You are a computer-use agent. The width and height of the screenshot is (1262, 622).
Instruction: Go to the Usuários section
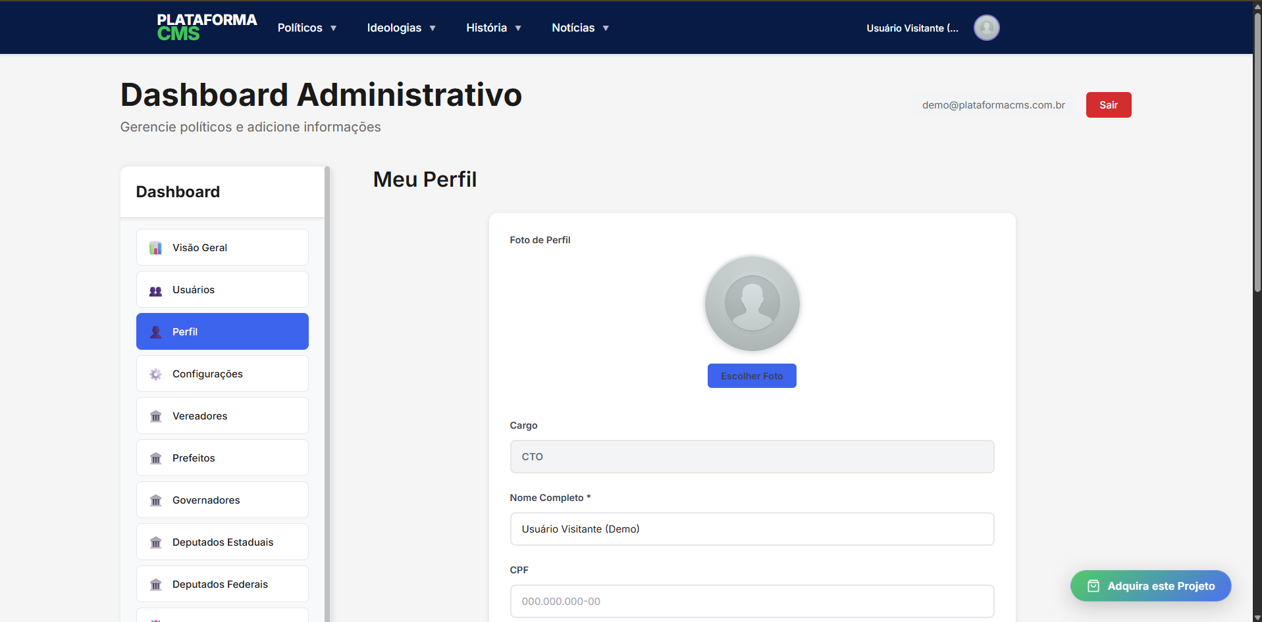[223, 289]
